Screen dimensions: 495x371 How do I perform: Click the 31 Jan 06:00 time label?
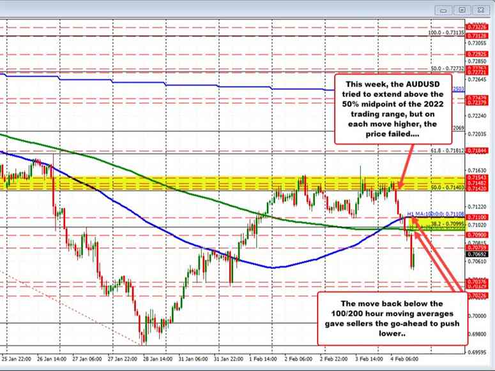click(x=193, y=359)
